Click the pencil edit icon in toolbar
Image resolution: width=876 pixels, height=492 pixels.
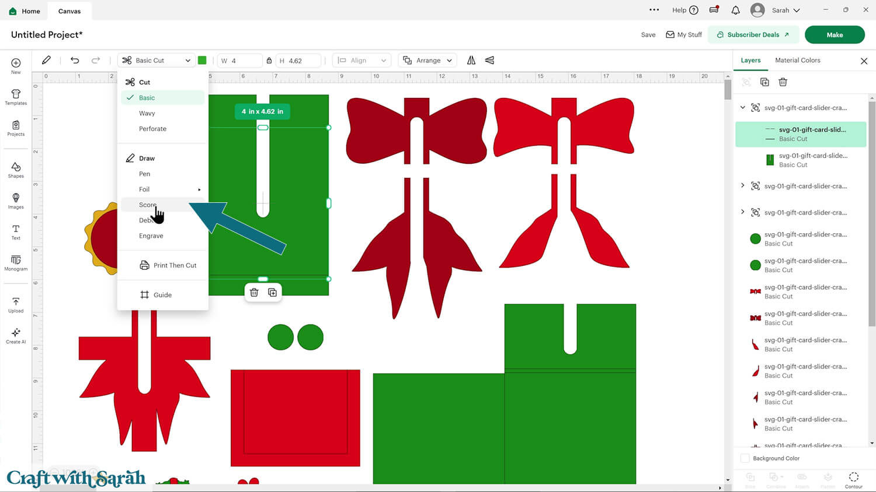[x=46, y=60]
